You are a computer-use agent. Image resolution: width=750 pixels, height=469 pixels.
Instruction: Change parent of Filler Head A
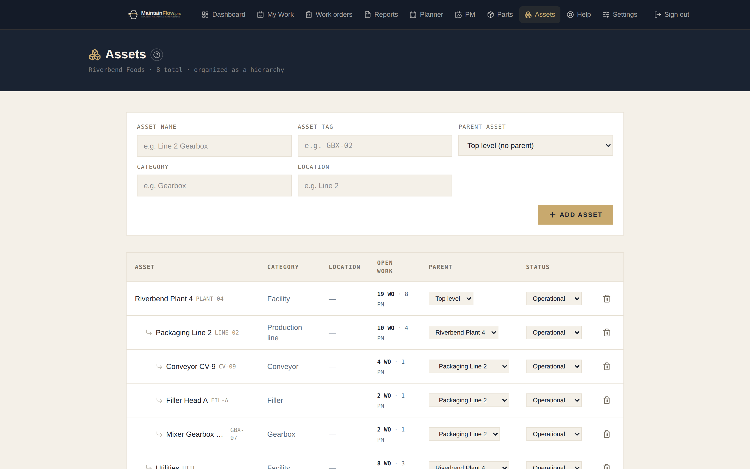469,400
